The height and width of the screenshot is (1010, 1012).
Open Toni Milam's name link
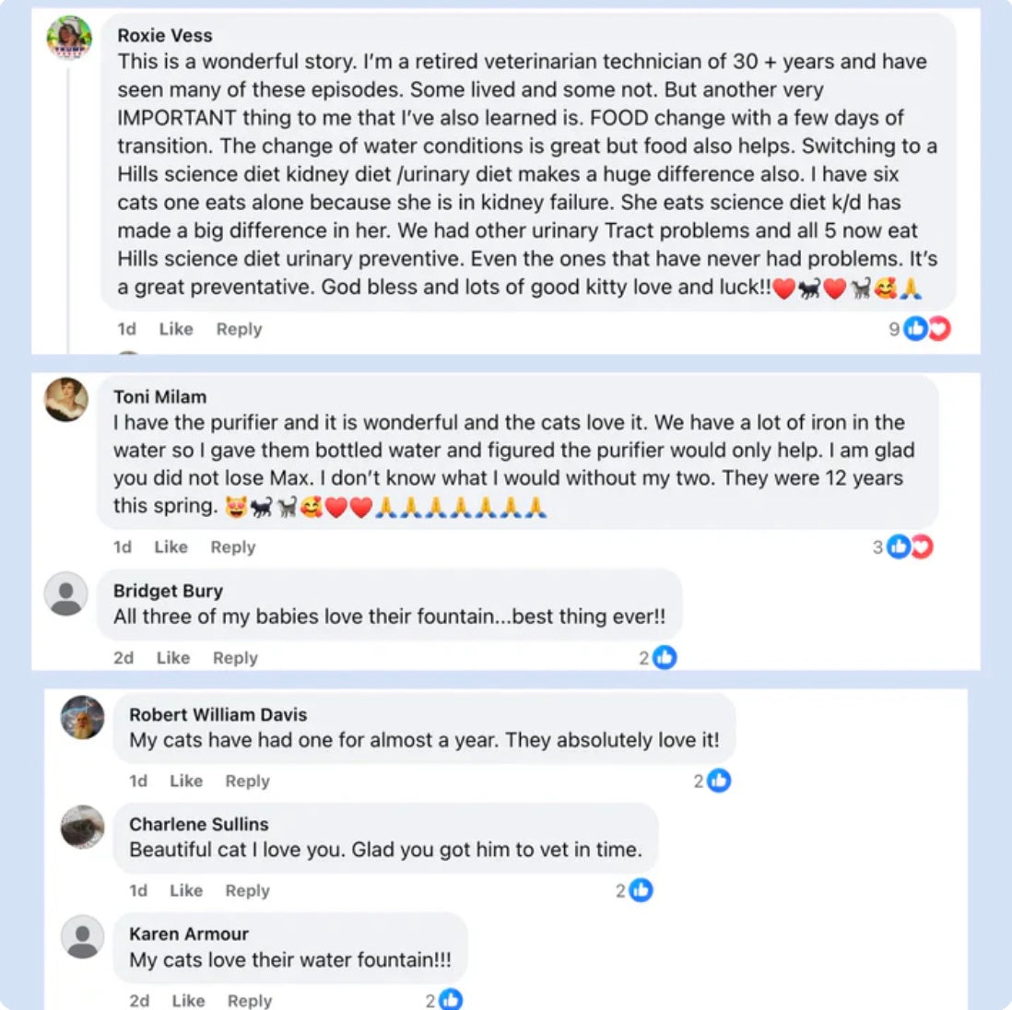(x=160, y=397)
